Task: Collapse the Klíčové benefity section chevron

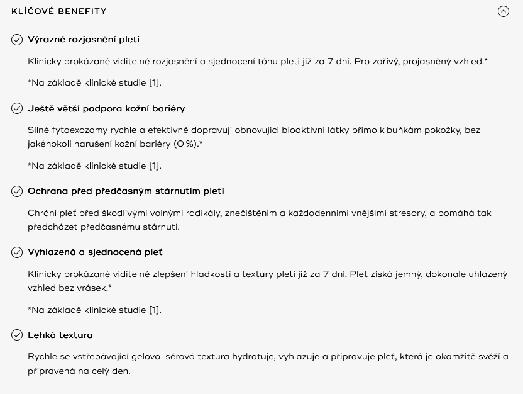Action: [504, 11]
